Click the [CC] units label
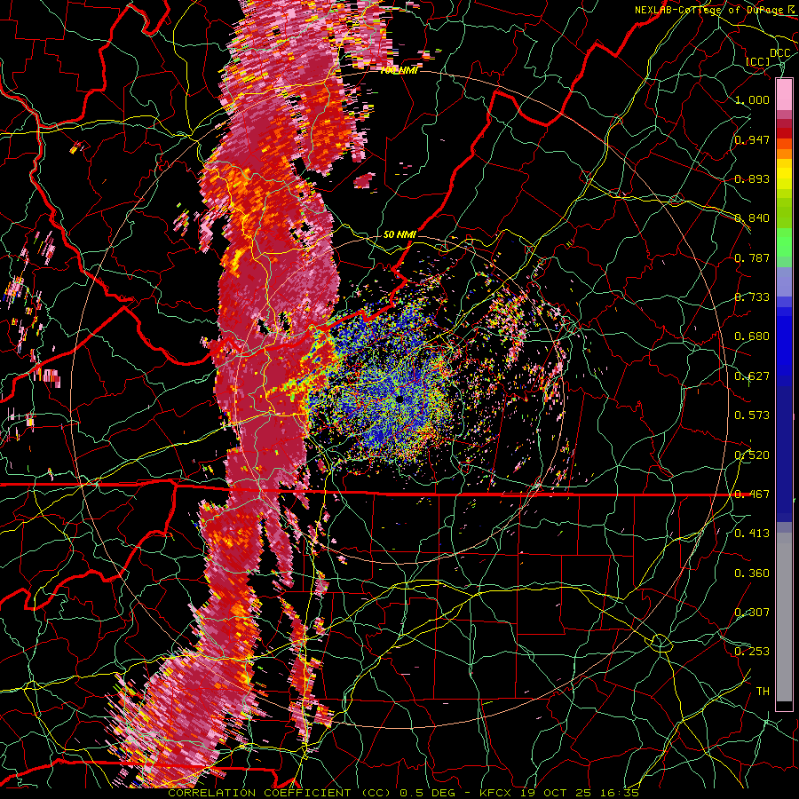 (758, 61)
